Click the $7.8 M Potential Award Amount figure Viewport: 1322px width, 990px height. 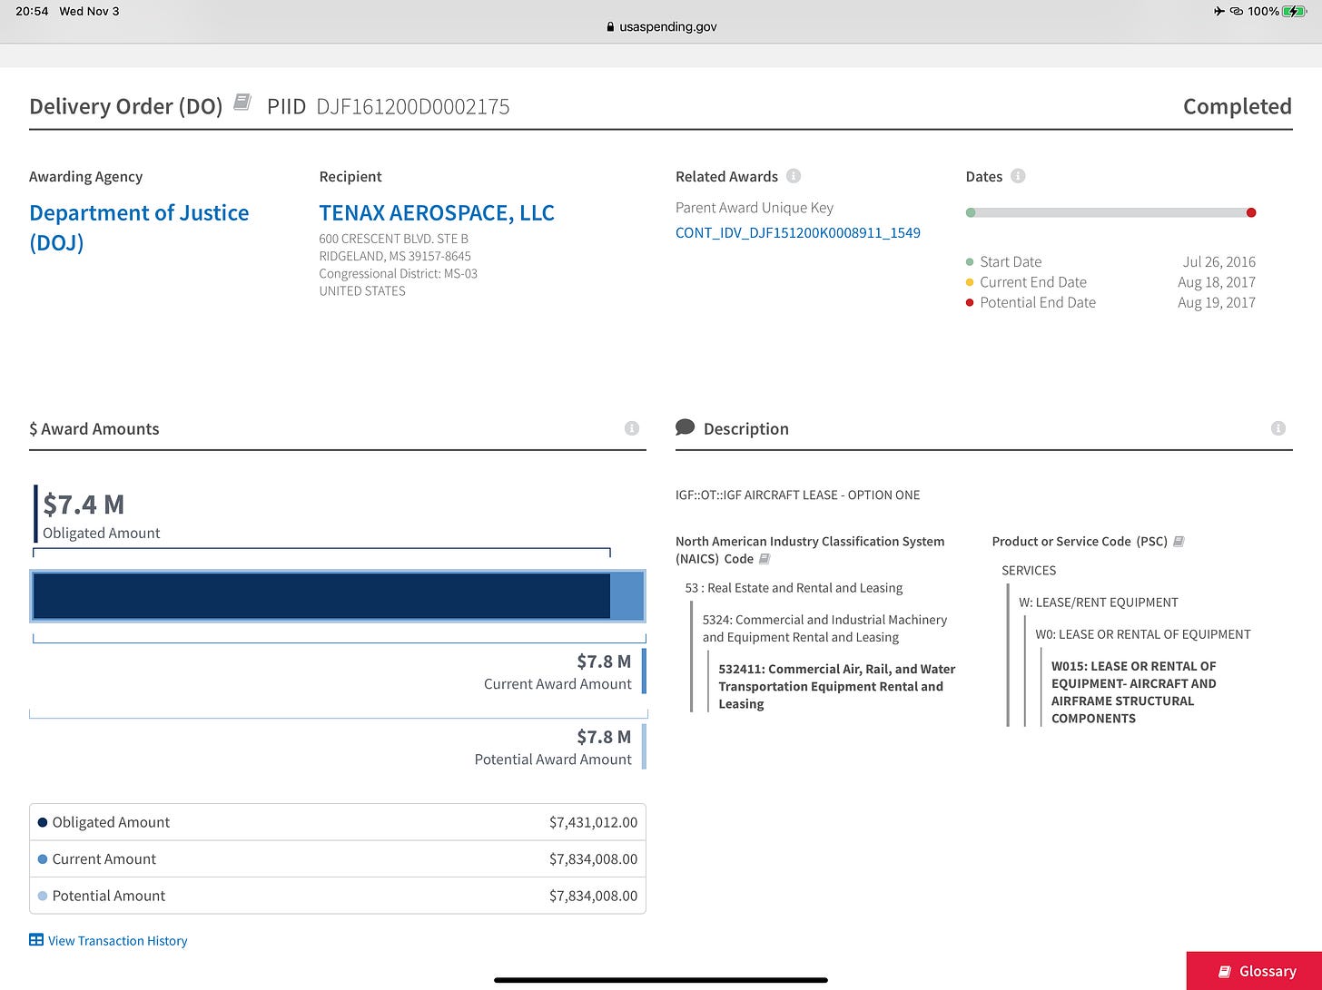pos(604,737)
